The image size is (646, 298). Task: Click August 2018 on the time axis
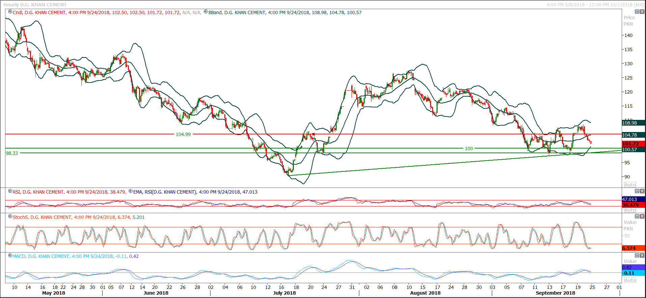coord(425,293)
